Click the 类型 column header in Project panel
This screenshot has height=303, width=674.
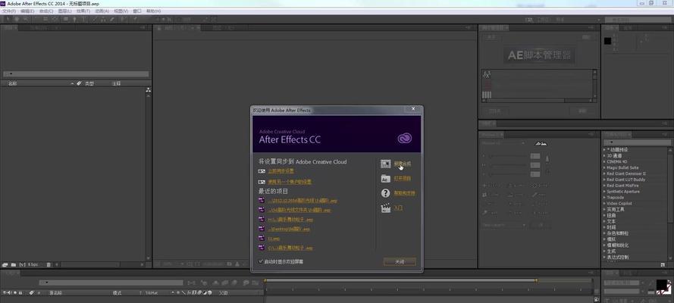click(89, 83)
